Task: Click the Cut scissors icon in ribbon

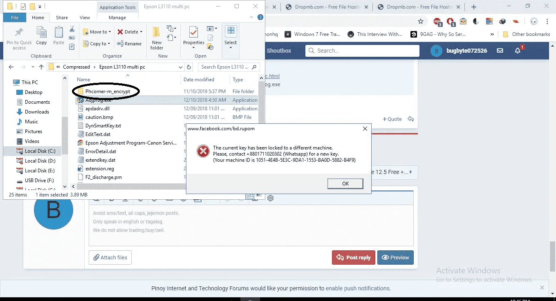Action: [72, 29]
